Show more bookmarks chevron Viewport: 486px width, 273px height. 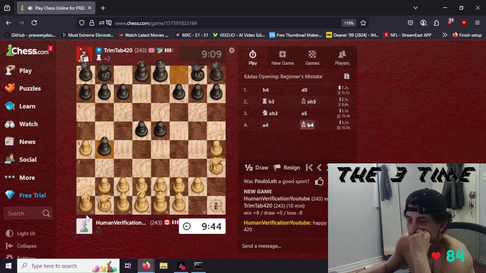coord(445,35)
